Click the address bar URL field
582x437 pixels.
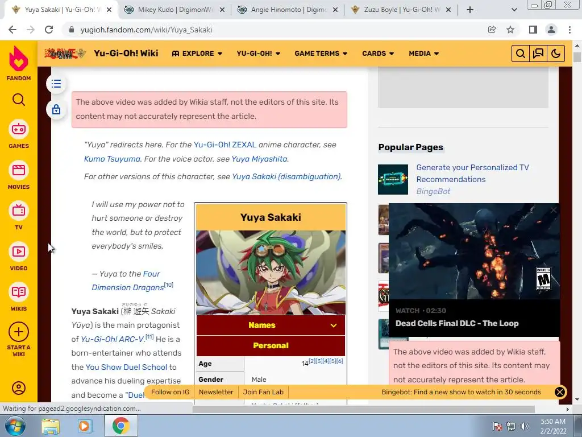(x=275, y=30)
